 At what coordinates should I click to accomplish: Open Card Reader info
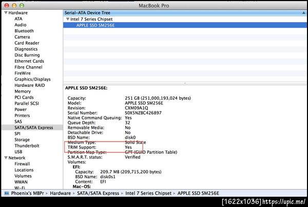(27, 43)
